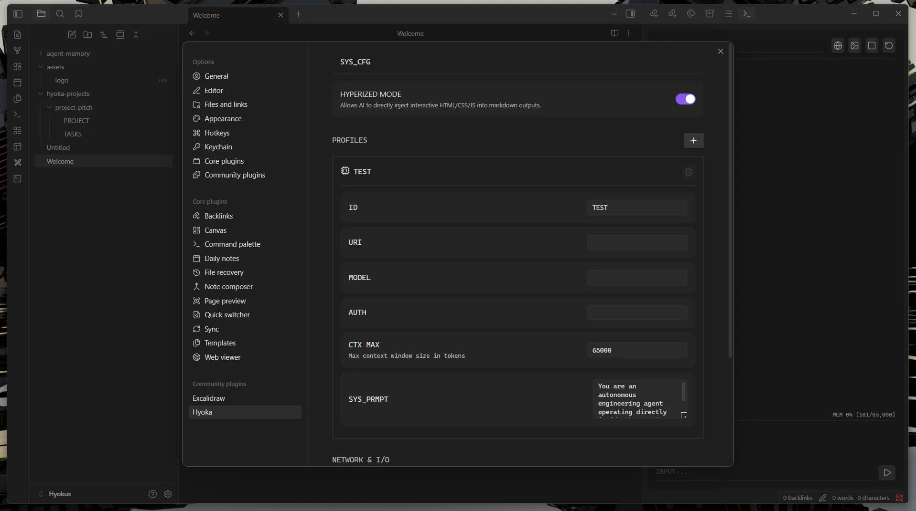The width and height of the screenshot is (916, 511).
Task: Open command palette ribbon icon
Action: pyautogui.click(x=18, y=115)
